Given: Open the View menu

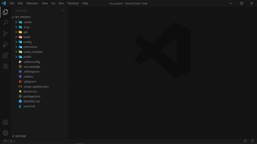Looking at the screenshot, I should pos(45,3).
